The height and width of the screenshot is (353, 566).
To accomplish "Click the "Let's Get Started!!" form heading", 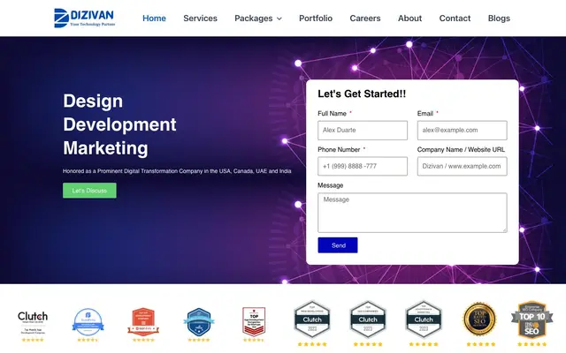I will [362, 94].
